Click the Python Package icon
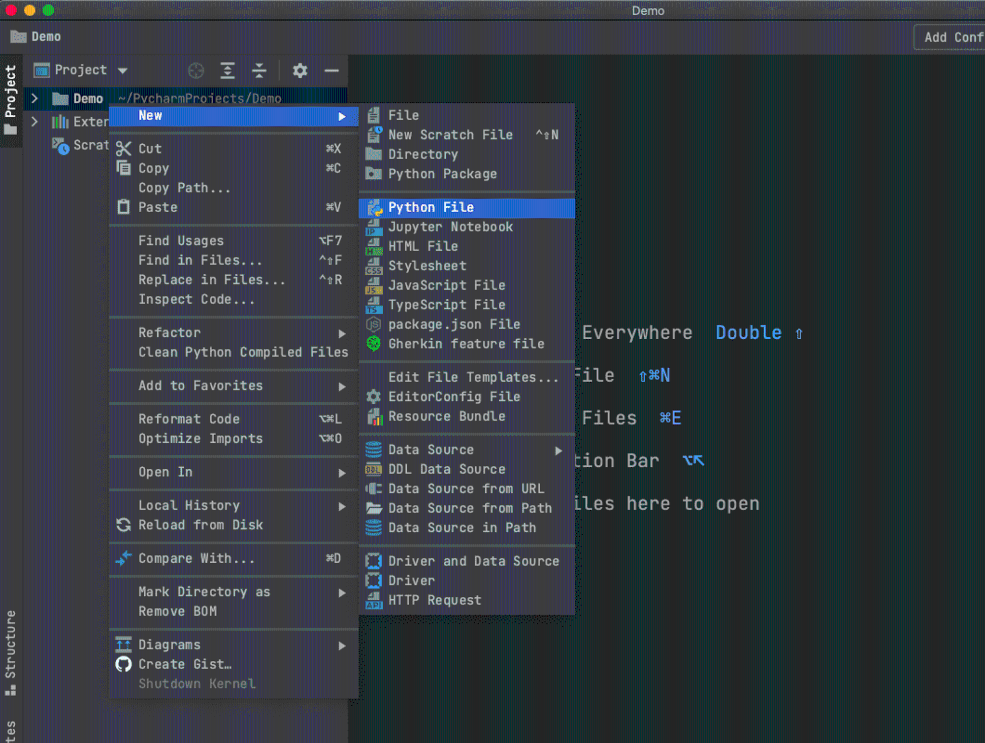The width and height of the screenshot is (985, 743). 374,173
